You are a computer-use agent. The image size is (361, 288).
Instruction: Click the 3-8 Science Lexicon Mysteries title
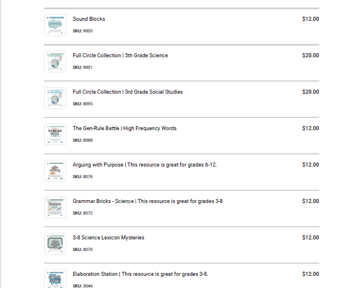click(108, 238)
